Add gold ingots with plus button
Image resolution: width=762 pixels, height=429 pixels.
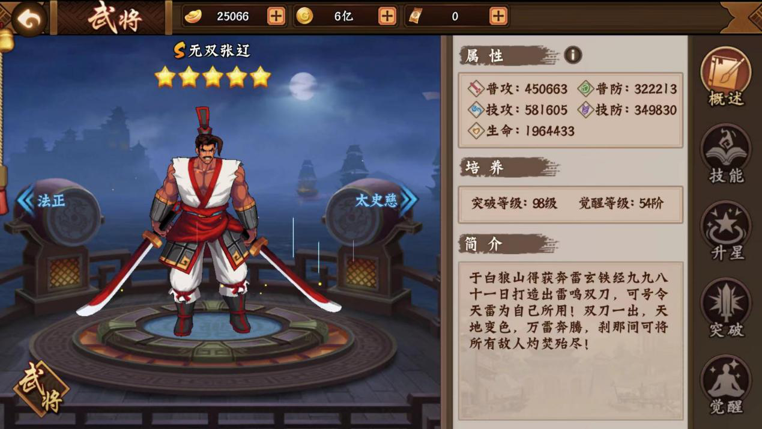pos(276,16)
